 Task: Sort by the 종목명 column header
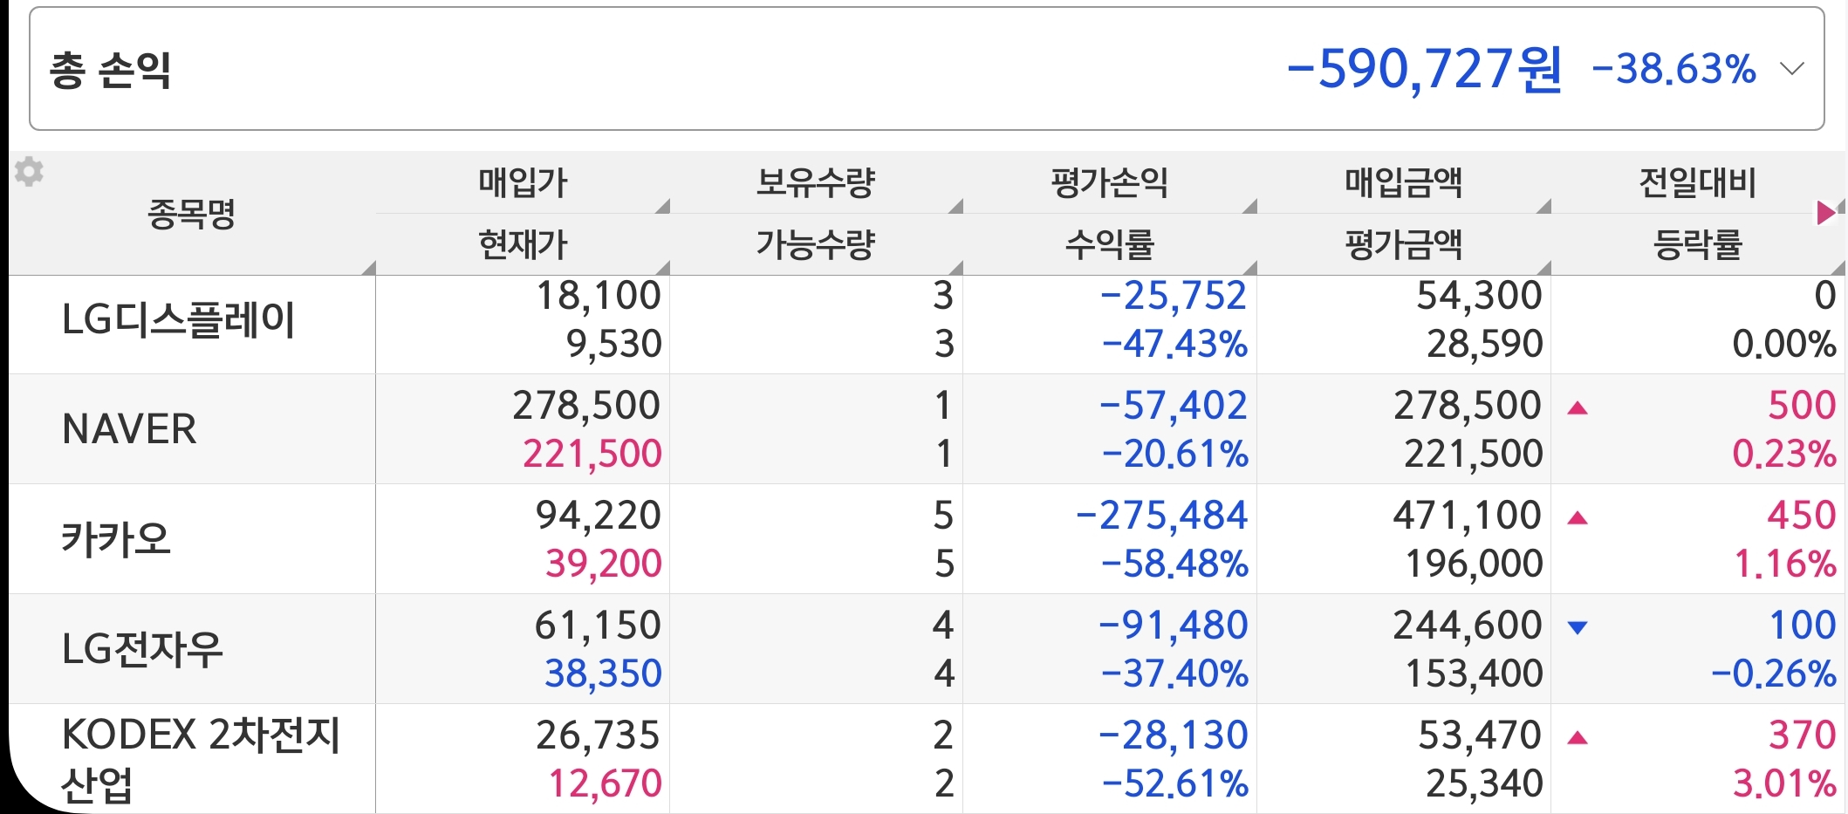click(x=192, y=214)
